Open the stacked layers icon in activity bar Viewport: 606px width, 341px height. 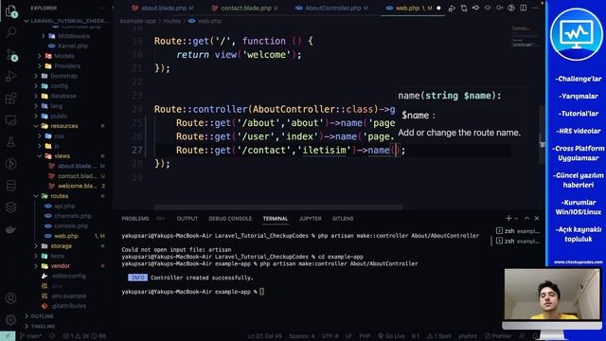click(10, 207)
